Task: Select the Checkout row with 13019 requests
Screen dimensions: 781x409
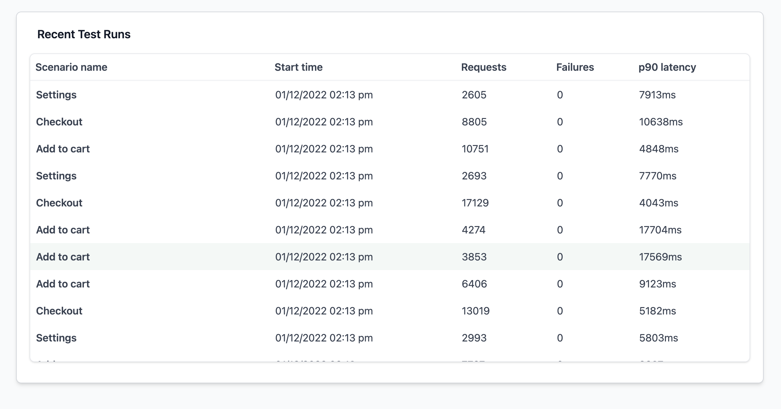Action: click(x=390, y=311)
